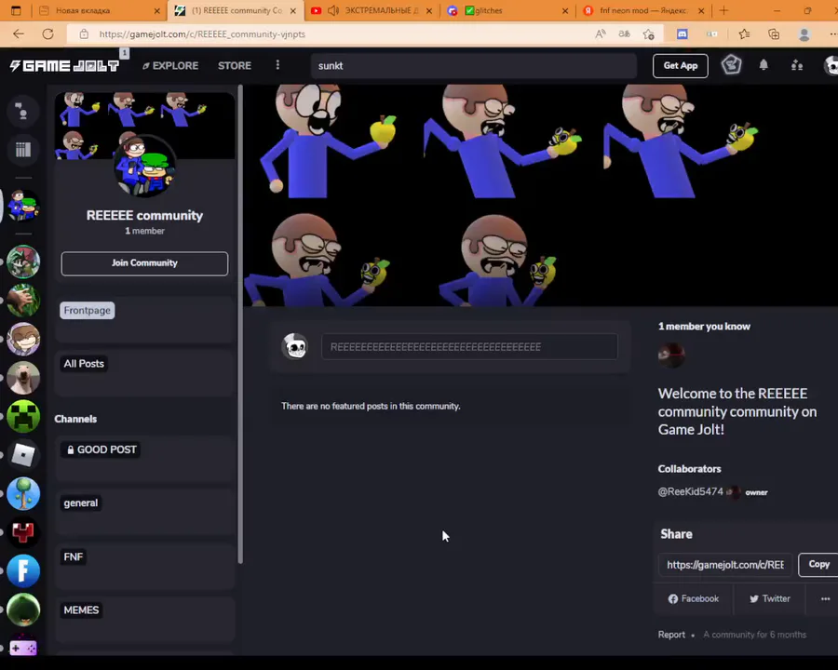Open the REEEEE community avatar thumbnail
Screen dimensions: 838x670
[x=143, y=167]
